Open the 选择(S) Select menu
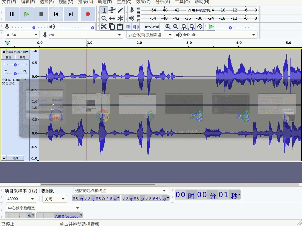302x226 pixels. (x=47, y=2)
